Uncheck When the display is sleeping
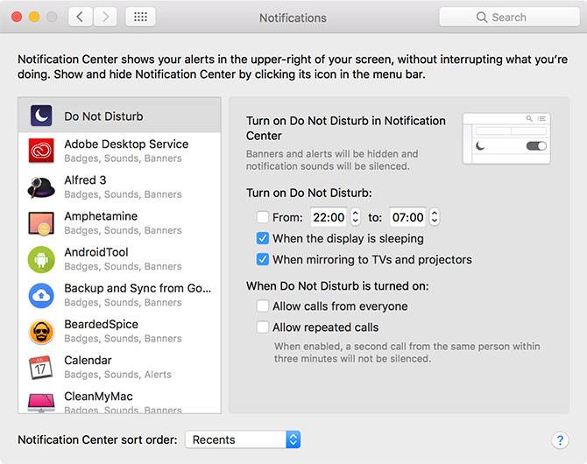This screenshot has height=464, width=587. coord(263,238)
